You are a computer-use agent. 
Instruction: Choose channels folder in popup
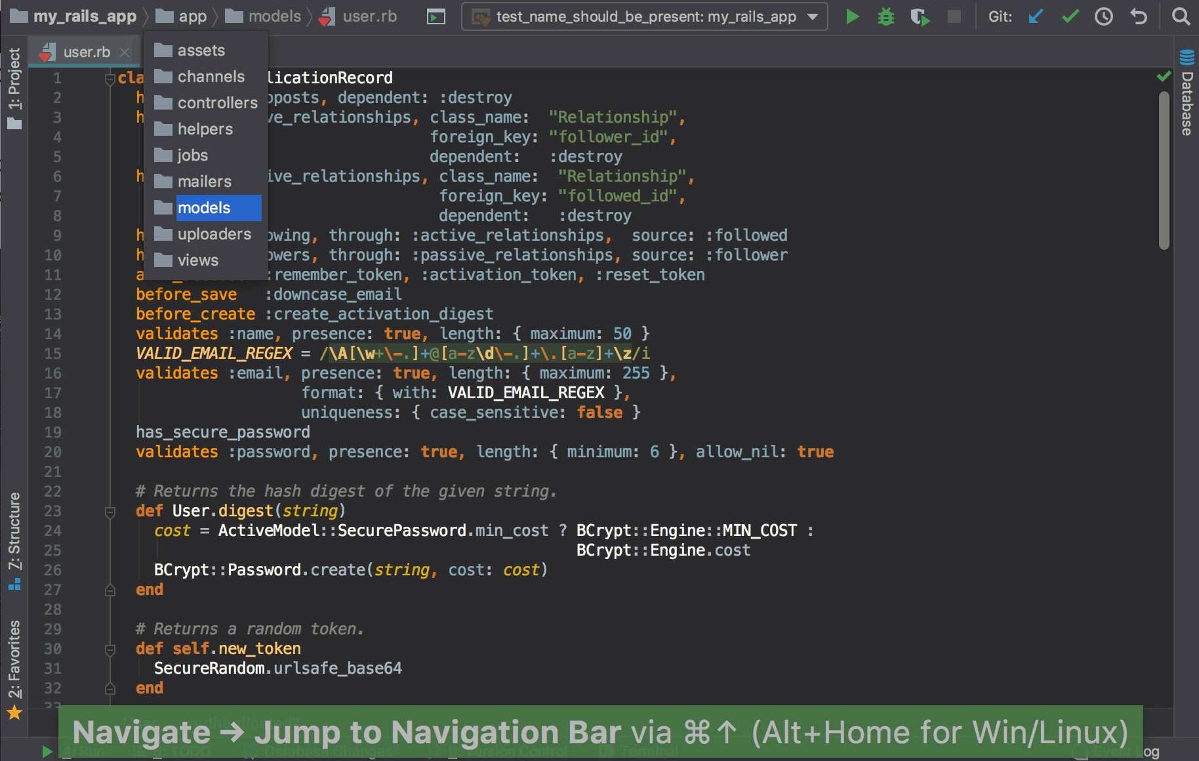pos(206,77)
